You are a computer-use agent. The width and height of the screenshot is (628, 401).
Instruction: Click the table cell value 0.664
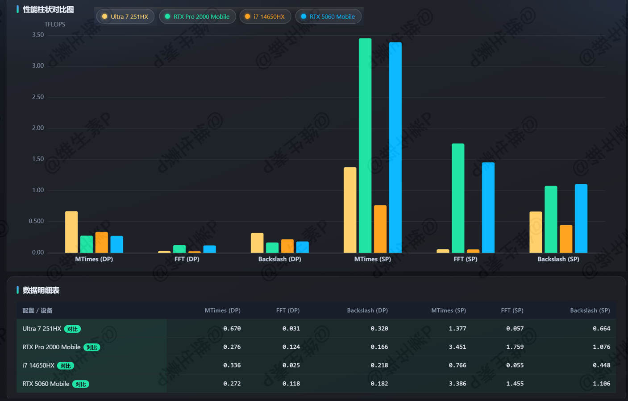pyautogui.click(x=602, y=329)
